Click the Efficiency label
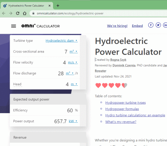167x146 pixels. [20, 110]
